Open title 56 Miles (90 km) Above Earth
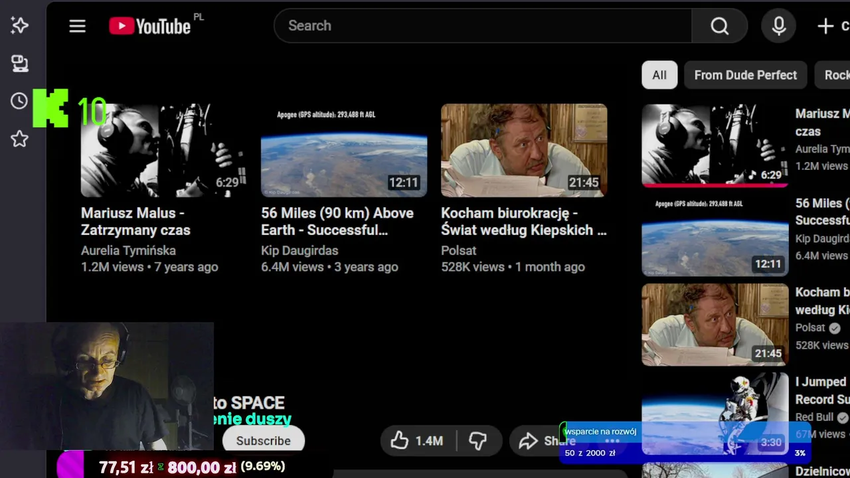 point(337,222)
